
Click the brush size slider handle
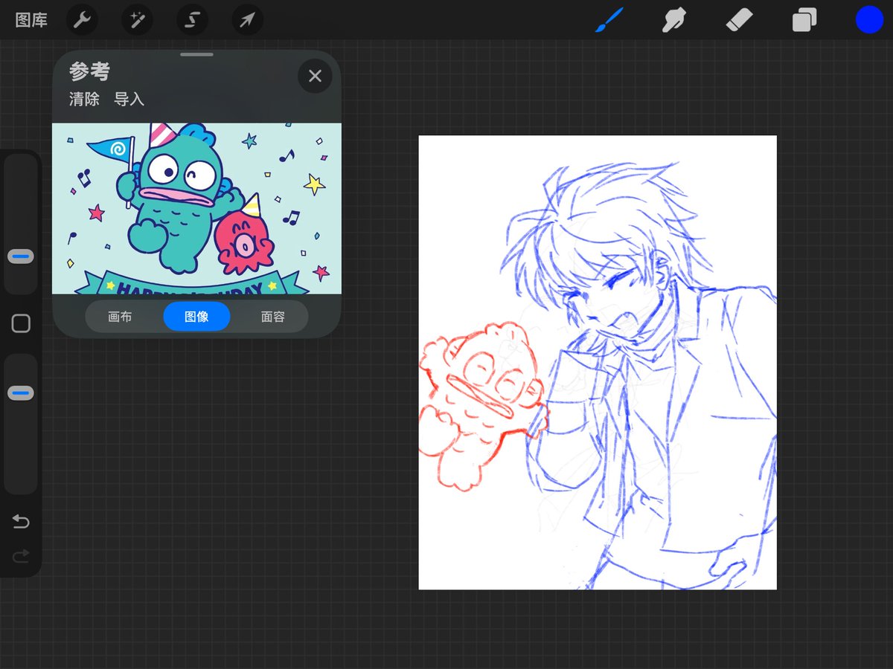(x=21, y=256)
